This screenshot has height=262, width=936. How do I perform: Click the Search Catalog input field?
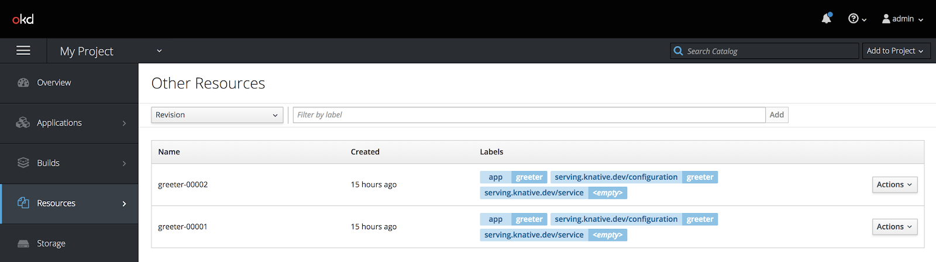pos(771,51)
